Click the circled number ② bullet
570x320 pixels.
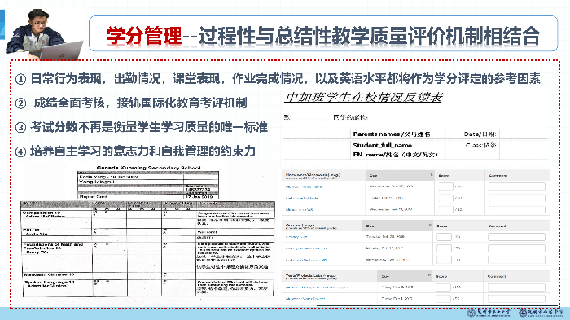20,103
